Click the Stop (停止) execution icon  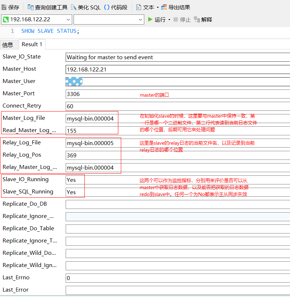click(x=176, y=19)
